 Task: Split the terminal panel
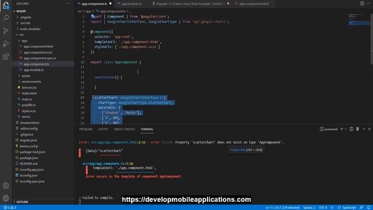[x=351, y=129]
